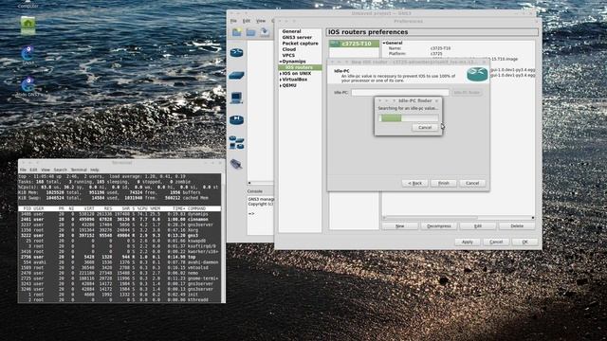The width and height of the screenshot is (607, 341).
Task: Click Cancel in the New IOS router wizard
Action: [472, 183]
